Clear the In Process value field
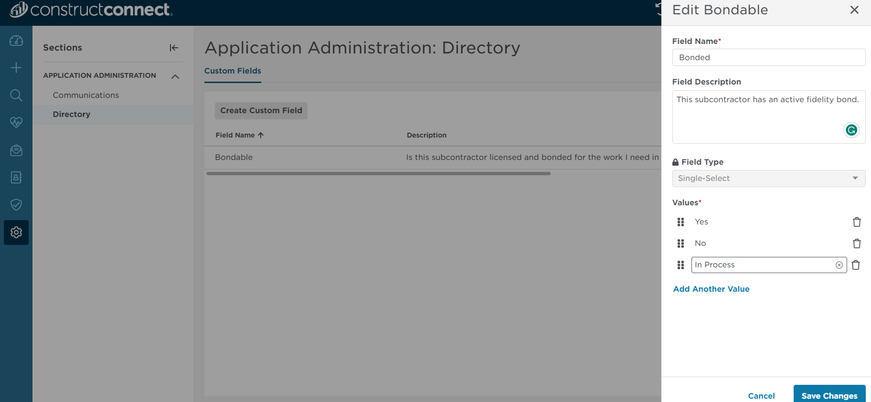The image size is (871, 402). pyautogui.click(x=839, y=265)
